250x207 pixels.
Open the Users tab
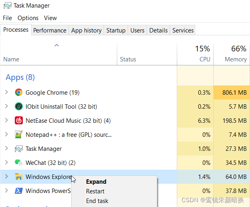137,30
